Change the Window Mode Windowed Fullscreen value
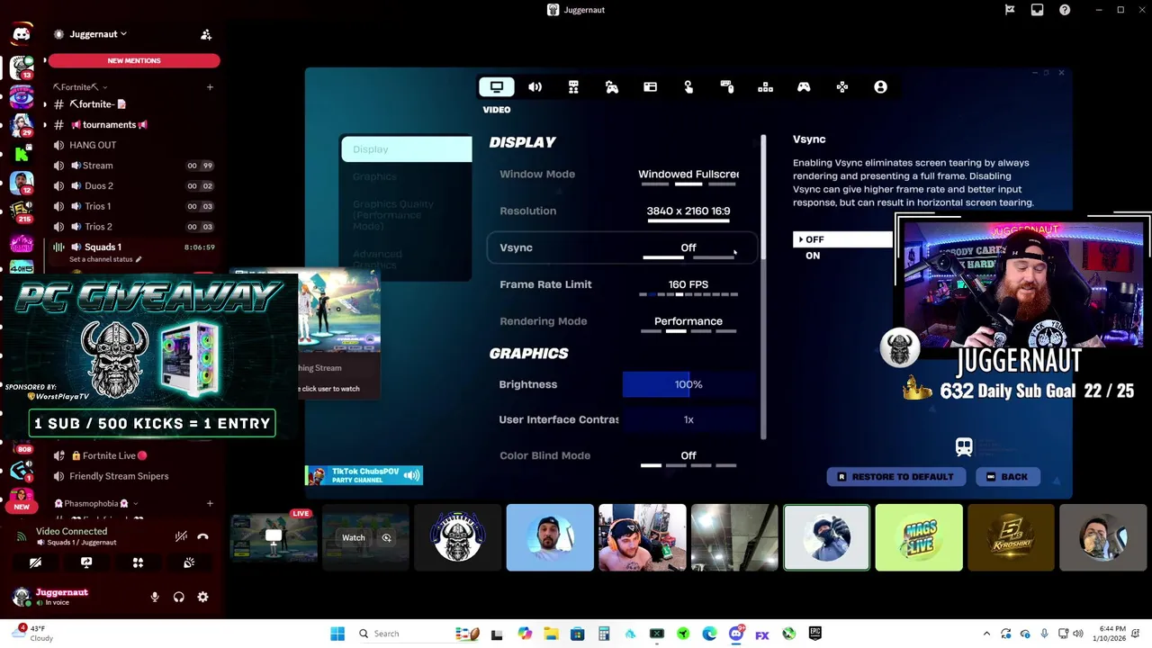 coord(688,175)
